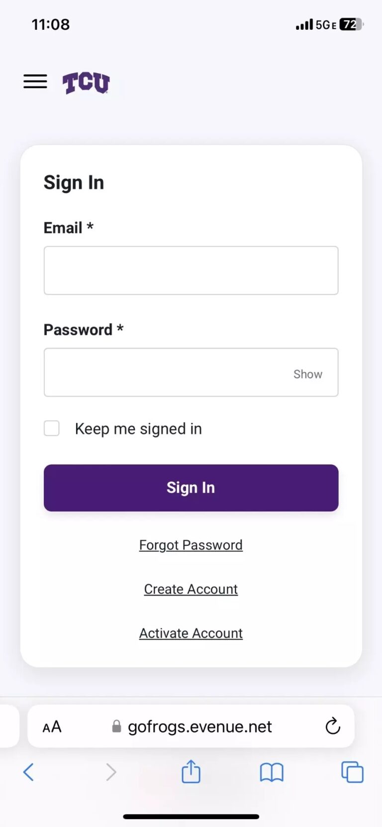Open the Forgot Password link
Screen dimensions: 382x827
click(x=191, y=545)
